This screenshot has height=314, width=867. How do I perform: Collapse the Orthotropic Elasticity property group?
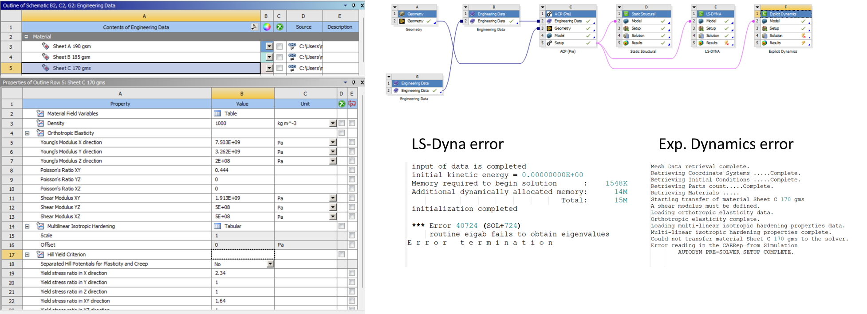click(27, 133)
